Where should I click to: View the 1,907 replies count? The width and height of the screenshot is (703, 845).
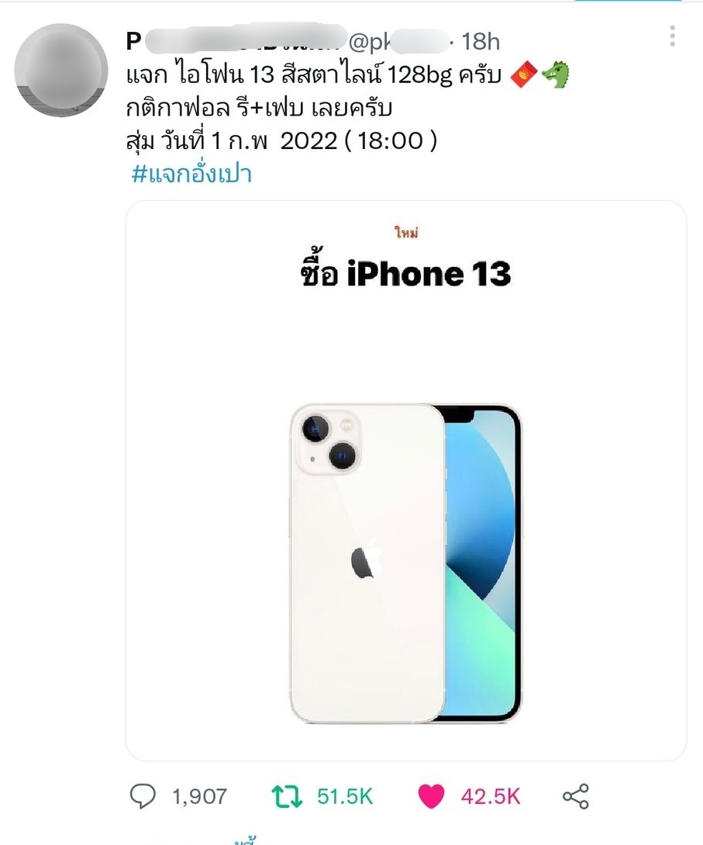coord(200,796)
